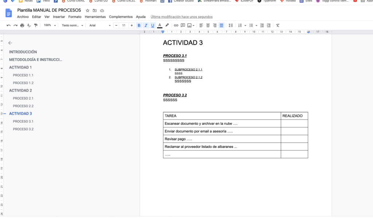Expand numbered list style dropdown arrow
This screenshot has width=373, height=218.
[245, 26]
